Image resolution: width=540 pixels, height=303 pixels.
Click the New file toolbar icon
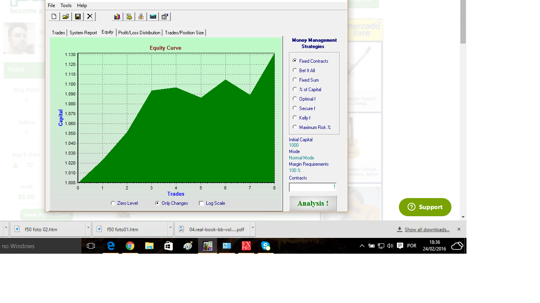(x=54, y=17)
